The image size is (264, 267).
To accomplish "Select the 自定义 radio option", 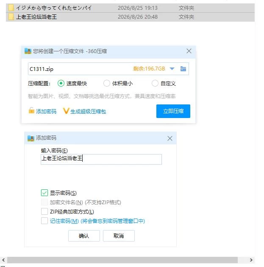I will click(155, 84).
